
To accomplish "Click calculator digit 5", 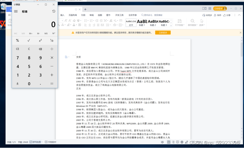I will pyautogui.click(x=29, y=66).
